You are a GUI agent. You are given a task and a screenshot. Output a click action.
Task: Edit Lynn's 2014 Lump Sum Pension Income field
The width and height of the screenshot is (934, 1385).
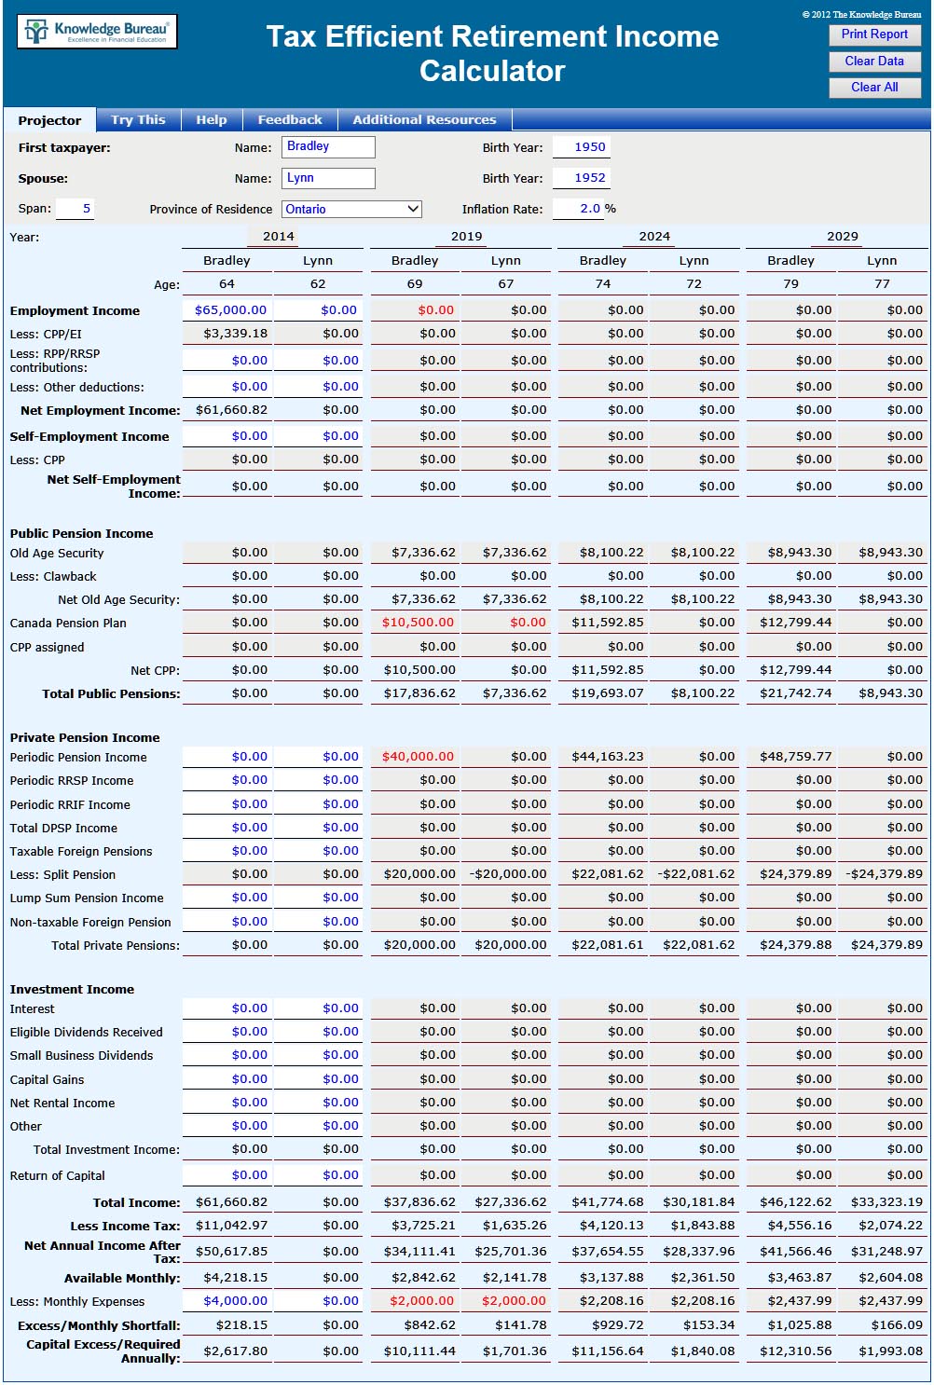[x=319, y=898]
